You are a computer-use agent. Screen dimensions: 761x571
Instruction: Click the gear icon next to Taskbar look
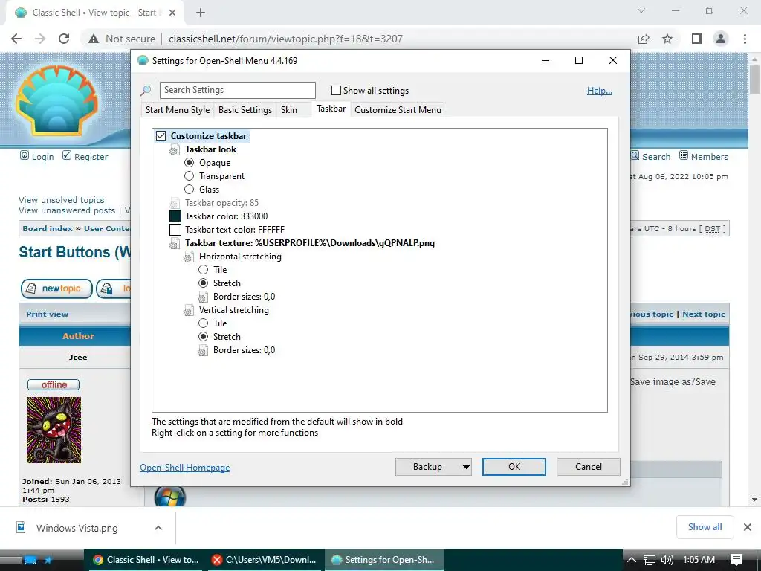click(x=174, y=150)
